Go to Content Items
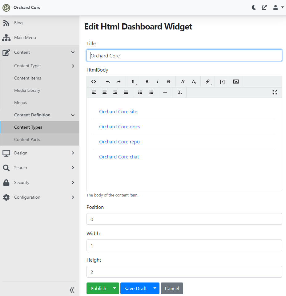 28,78
